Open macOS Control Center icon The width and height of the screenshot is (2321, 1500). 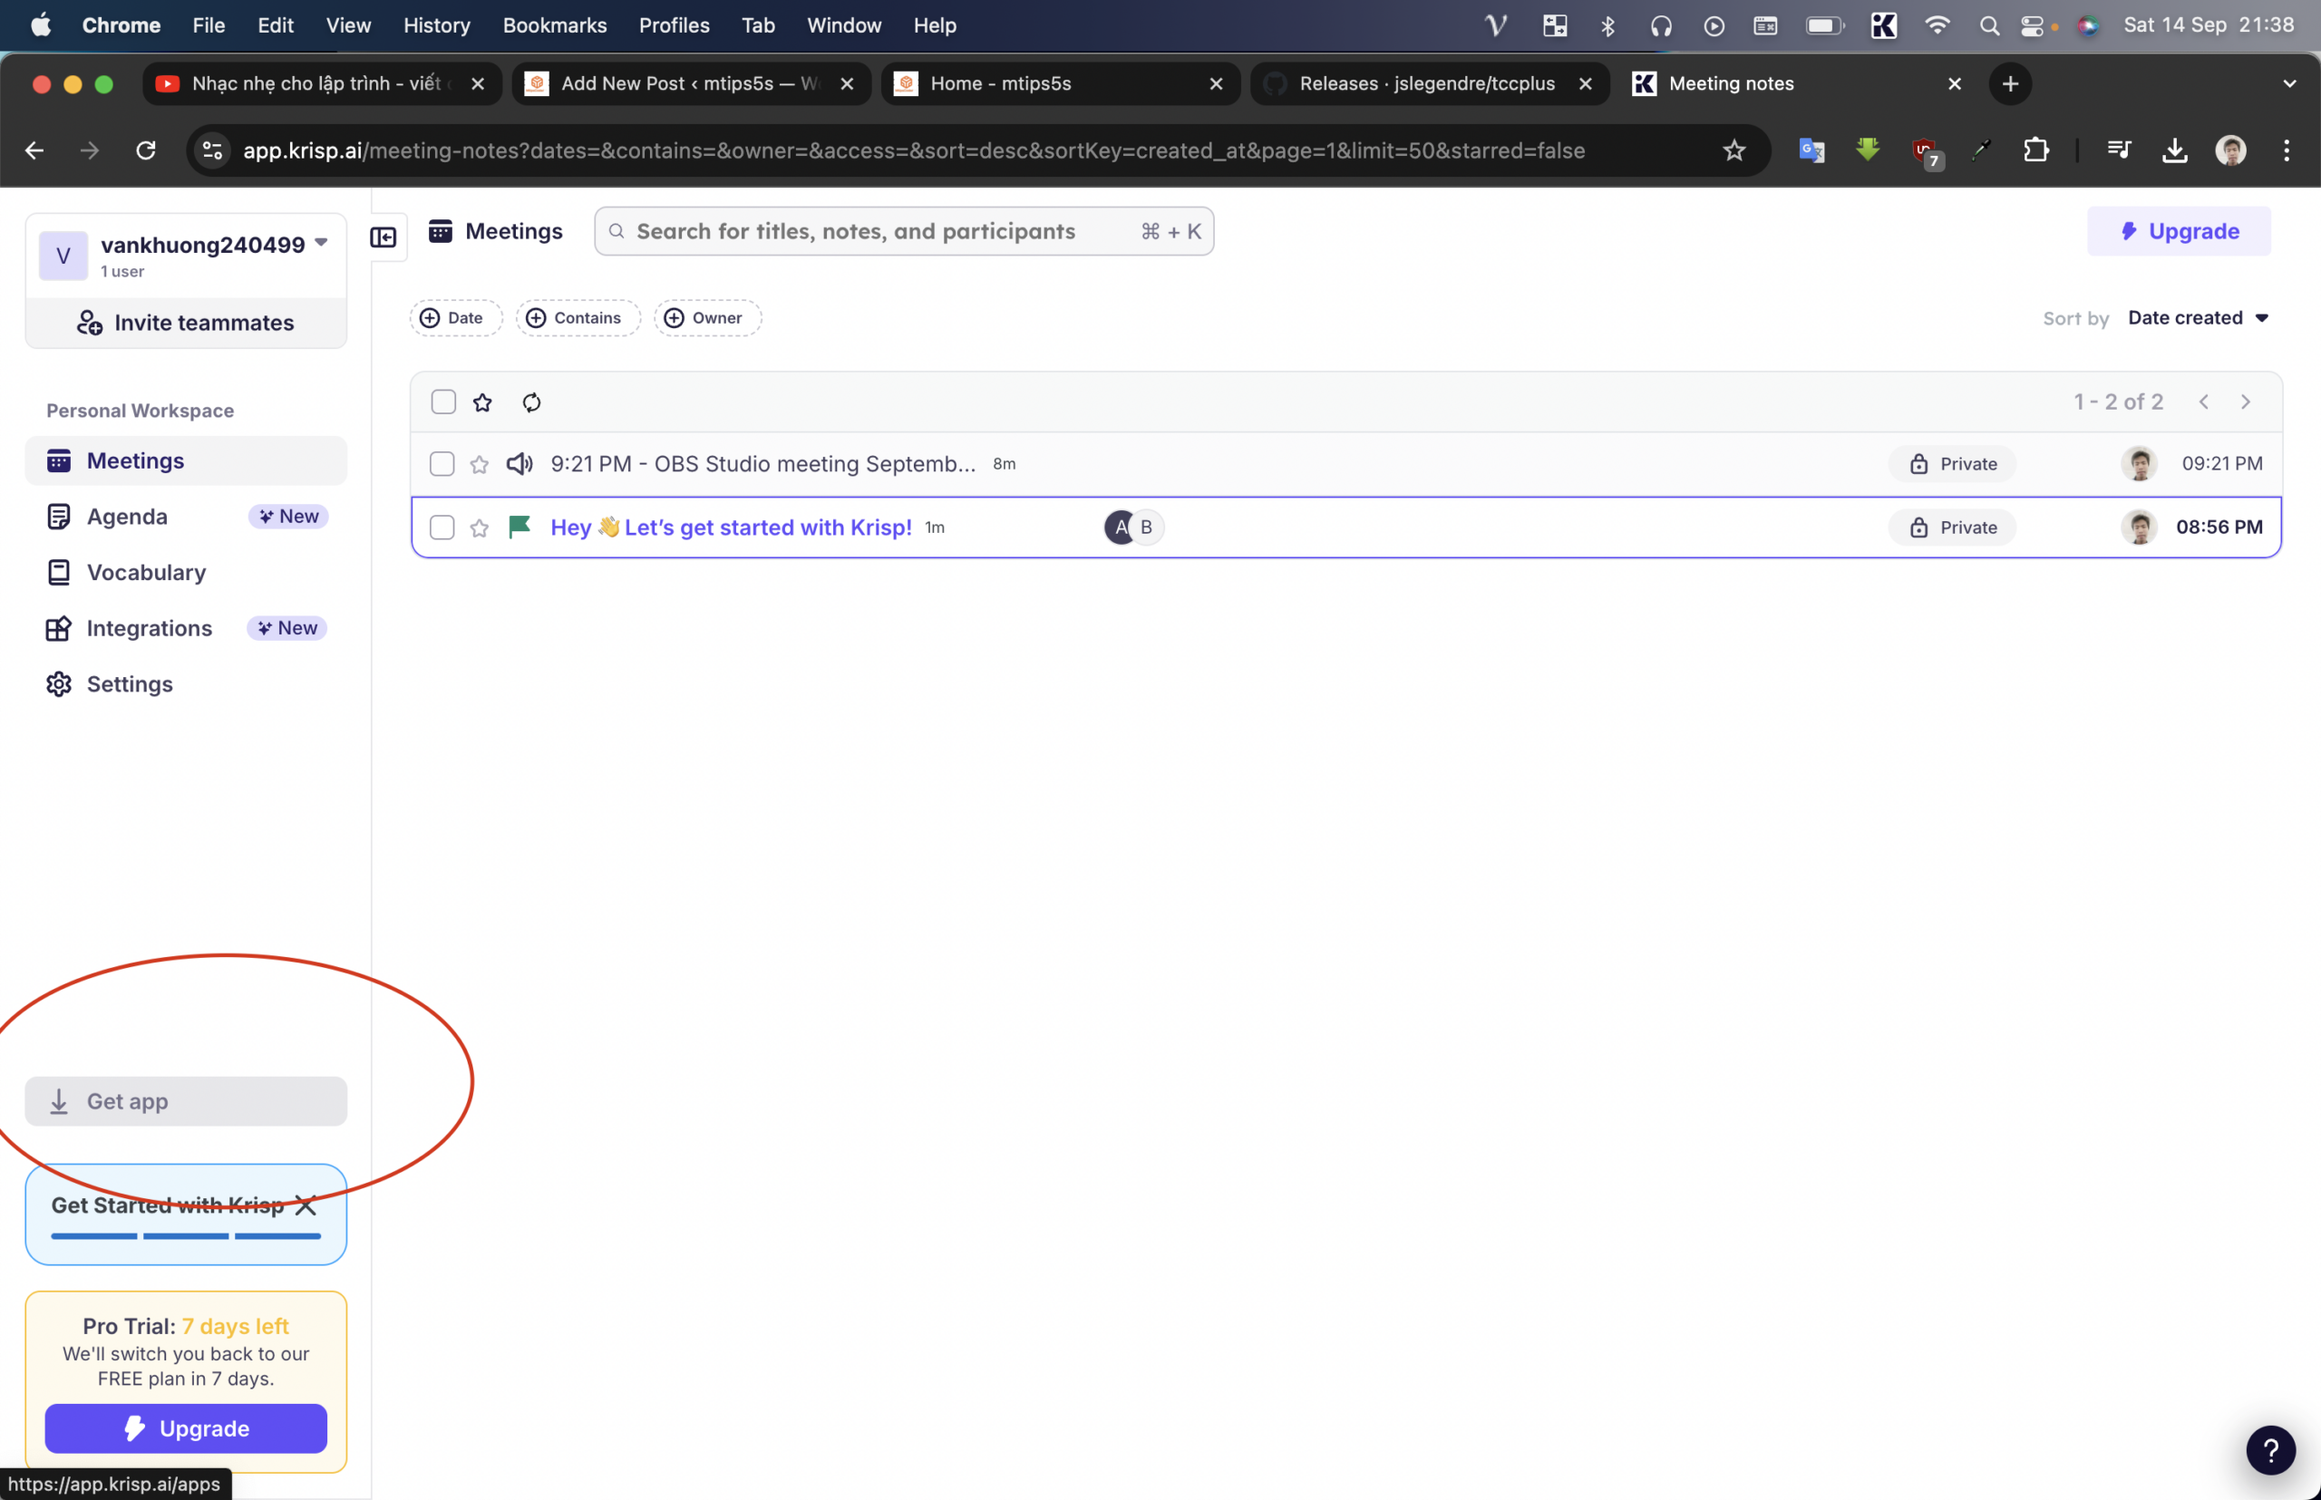(x=2032, y=25)
